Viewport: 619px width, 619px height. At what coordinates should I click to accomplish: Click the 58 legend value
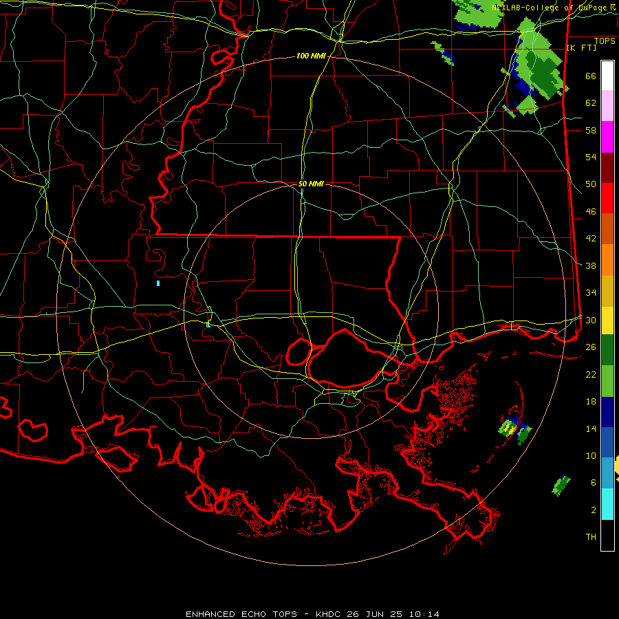[x=591, y=130]
